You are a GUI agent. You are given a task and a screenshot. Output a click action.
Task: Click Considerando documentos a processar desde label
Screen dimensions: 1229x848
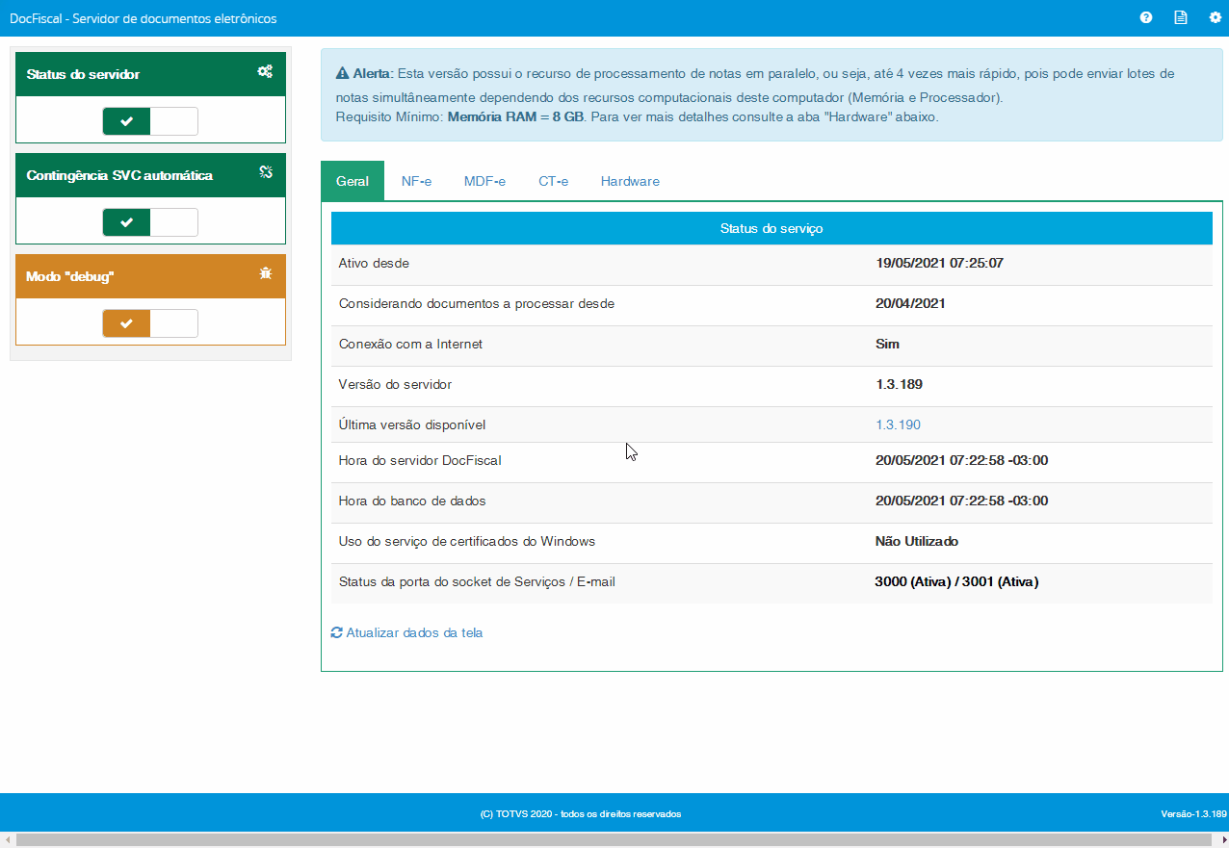pyautogui.click(x=477, y=303)
